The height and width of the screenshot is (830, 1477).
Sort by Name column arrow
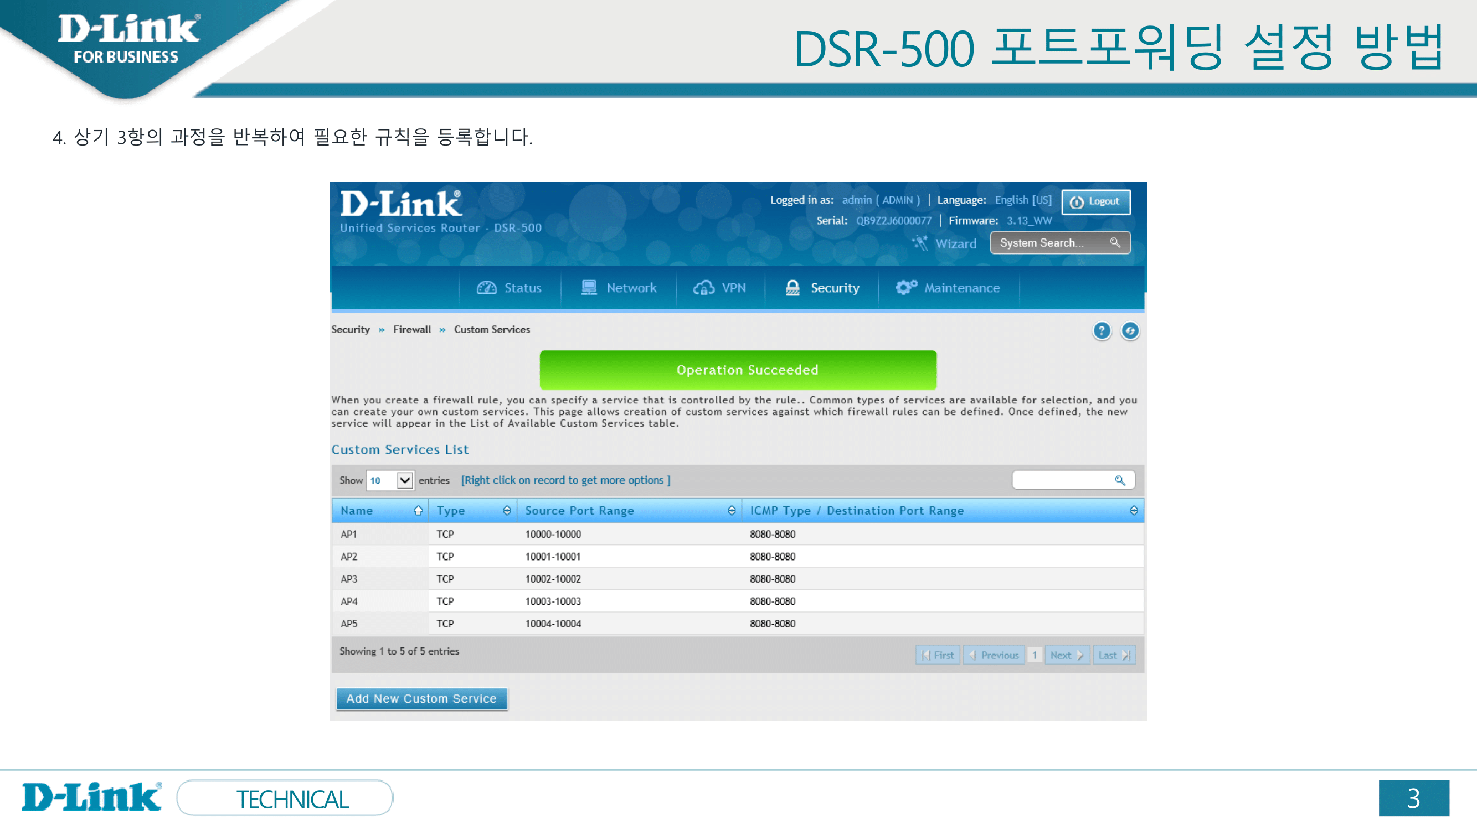tap(418, 510)
